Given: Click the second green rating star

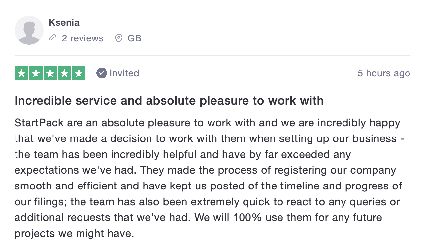Looking at the screenshot, I should tap(36, 73).
